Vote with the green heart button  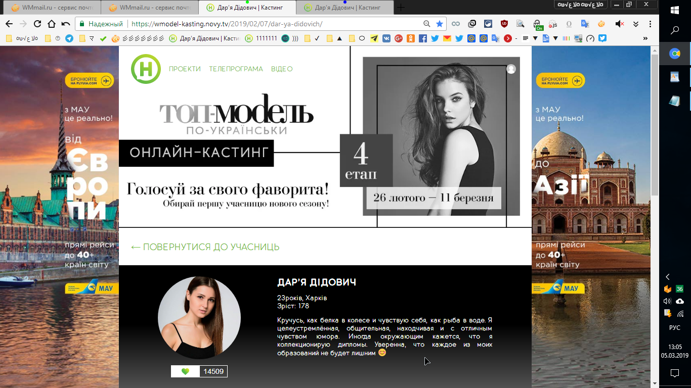point(186,371)
